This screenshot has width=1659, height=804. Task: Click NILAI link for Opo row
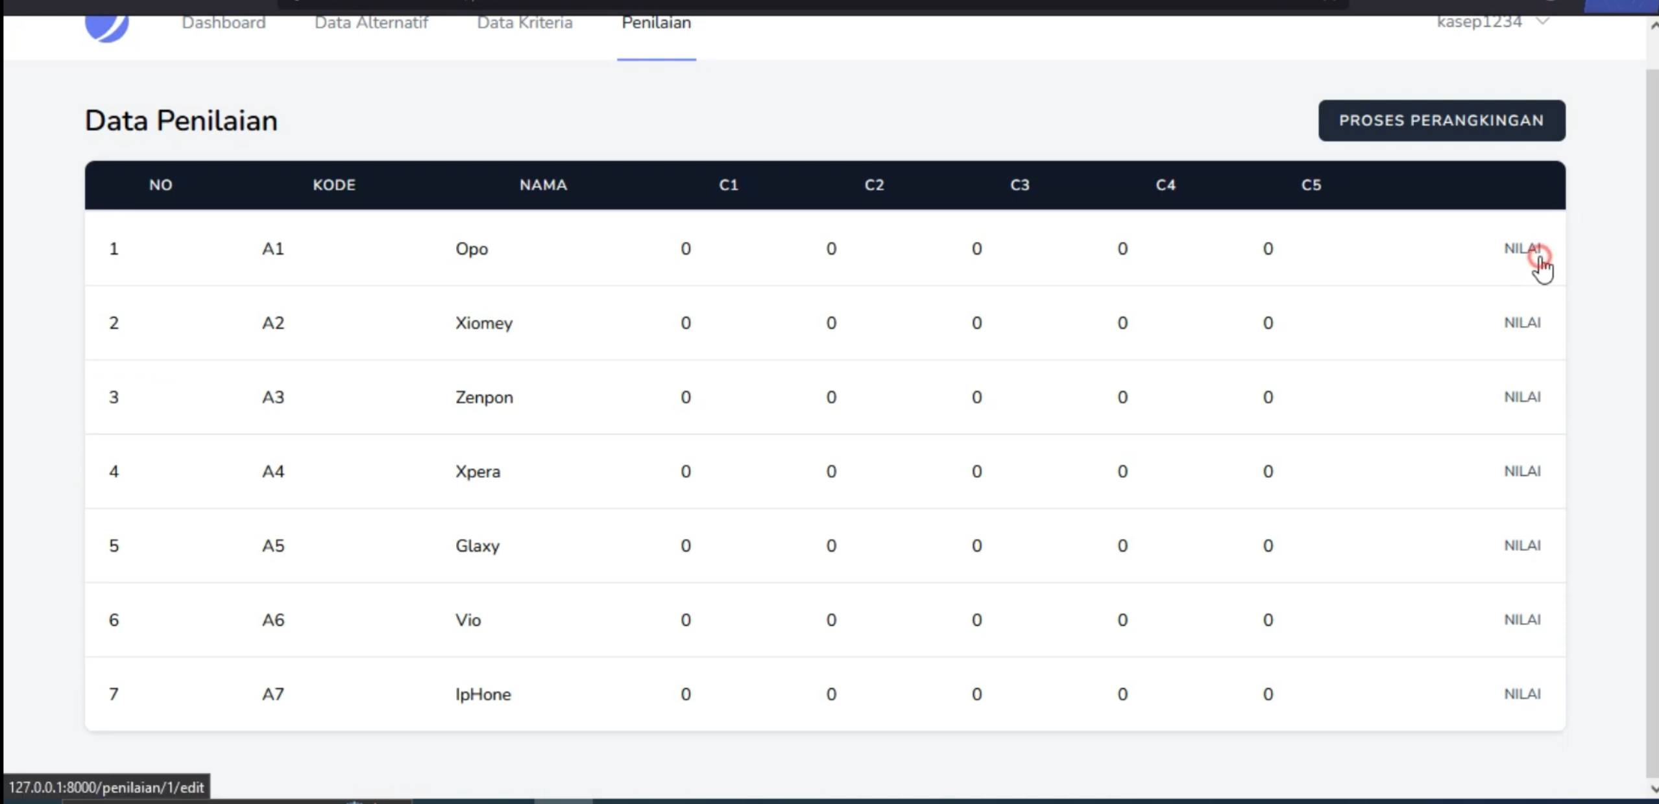1522,248
